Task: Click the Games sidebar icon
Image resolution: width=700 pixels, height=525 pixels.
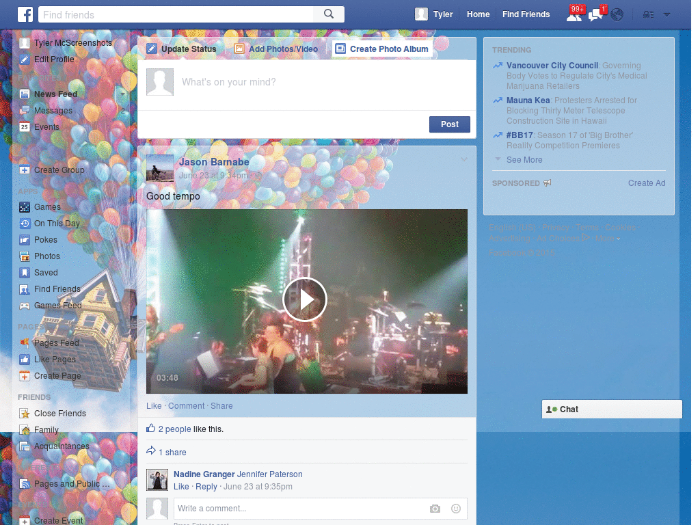Action: 25,207
